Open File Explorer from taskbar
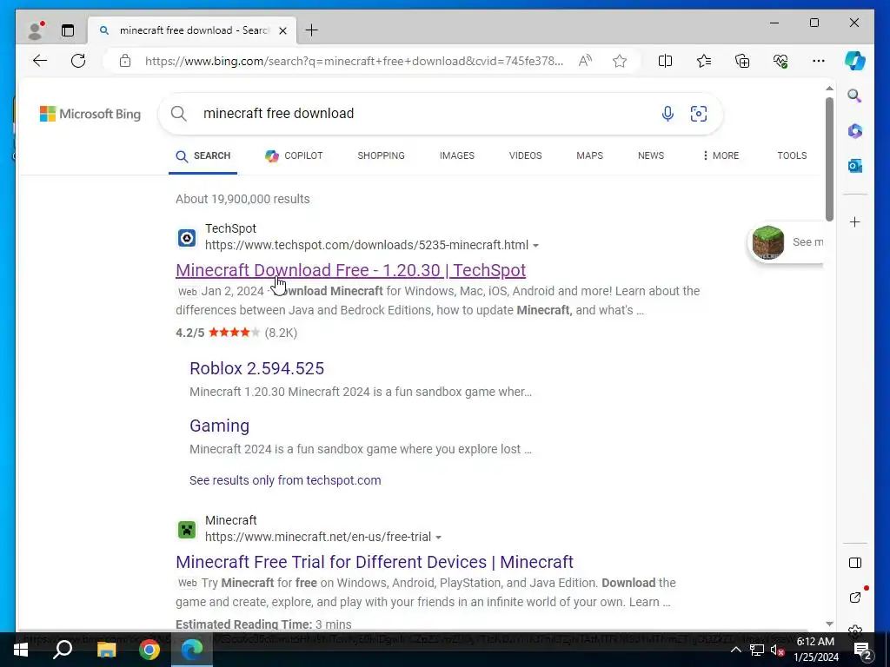The height and width of the screenshot is (667, 890). click(x=106, y=650)
